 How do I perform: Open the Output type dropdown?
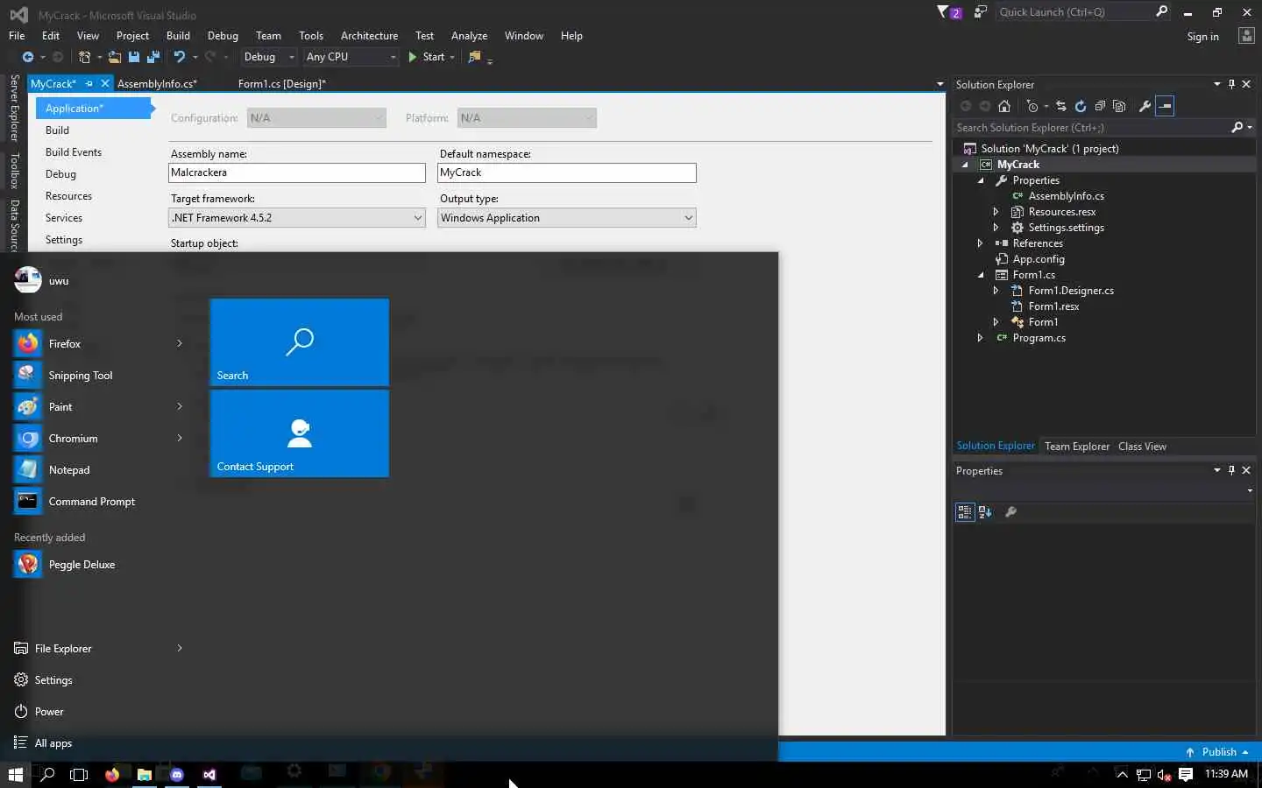[x=566, y=218]
